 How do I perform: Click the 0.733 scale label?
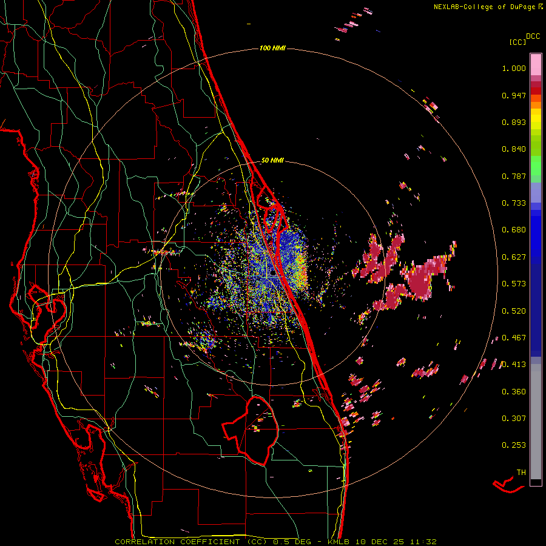click(514, 203)
